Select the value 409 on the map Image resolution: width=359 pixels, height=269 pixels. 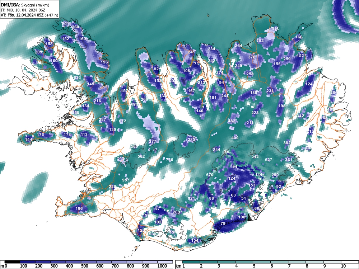coord(235,138)
